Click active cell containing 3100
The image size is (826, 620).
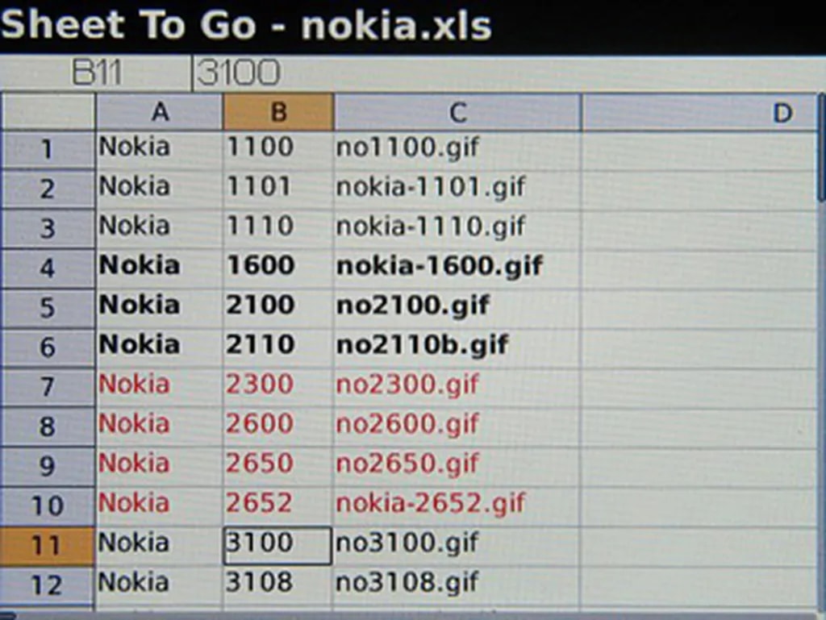(278, 544)
